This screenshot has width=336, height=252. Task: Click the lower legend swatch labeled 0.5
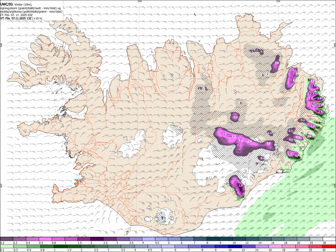pyautogui.click(x=34, y=246)
